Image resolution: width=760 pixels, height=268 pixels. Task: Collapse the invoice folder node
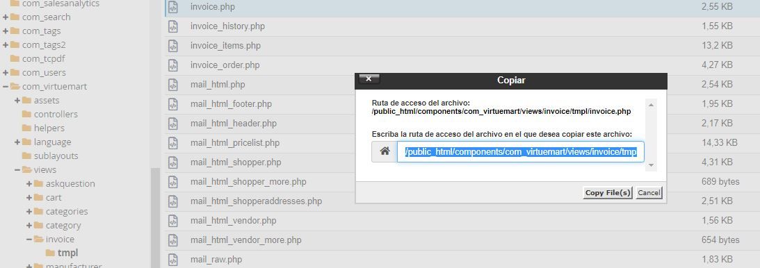29,240
